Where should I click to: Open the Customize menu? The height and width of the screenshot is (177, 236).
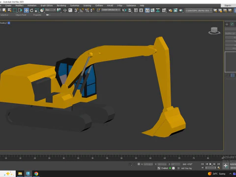pyautogui.click(x=75, y=5)
